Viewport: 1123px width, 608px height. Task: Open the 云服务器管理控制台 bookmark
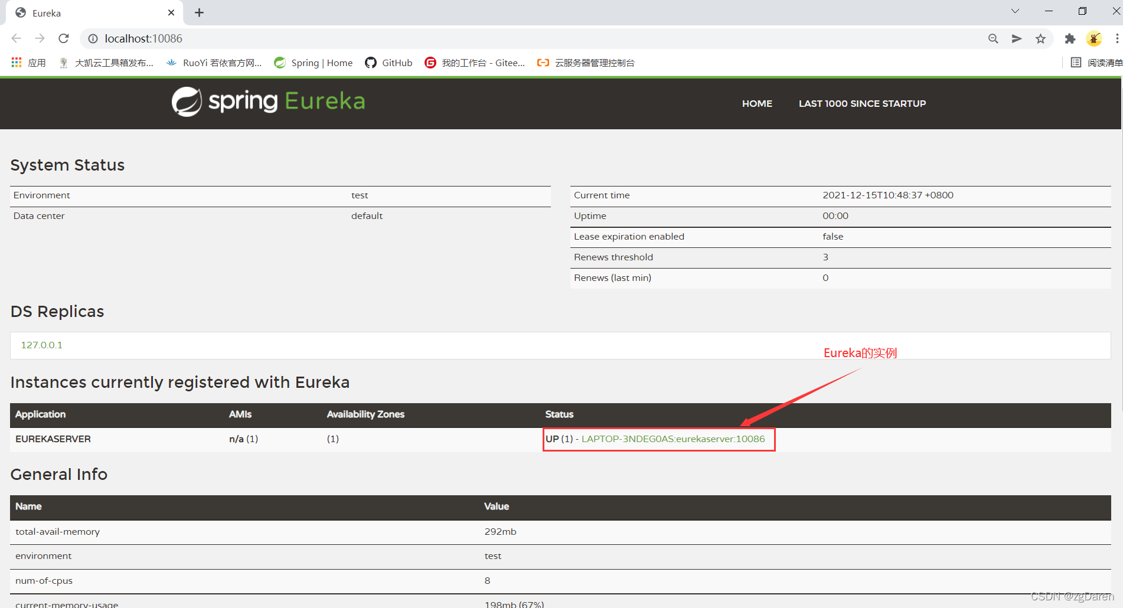coord(586,63)
